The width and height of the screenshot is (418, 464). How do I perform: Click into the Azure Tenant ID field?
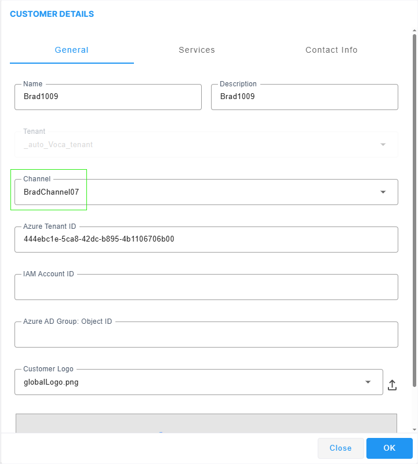pyautogui.click(x=206, y=239)
